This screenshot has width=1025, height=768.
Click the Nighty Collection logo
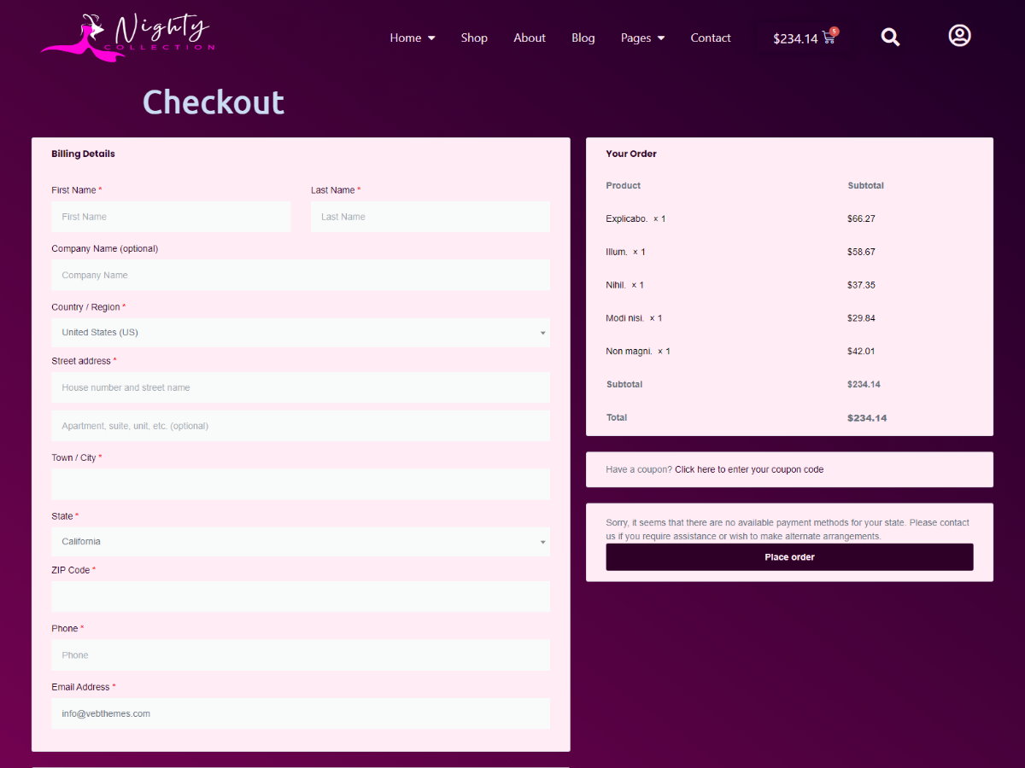click(128, 36)
